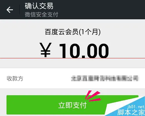Click the 收款方 label

point(15,79)
